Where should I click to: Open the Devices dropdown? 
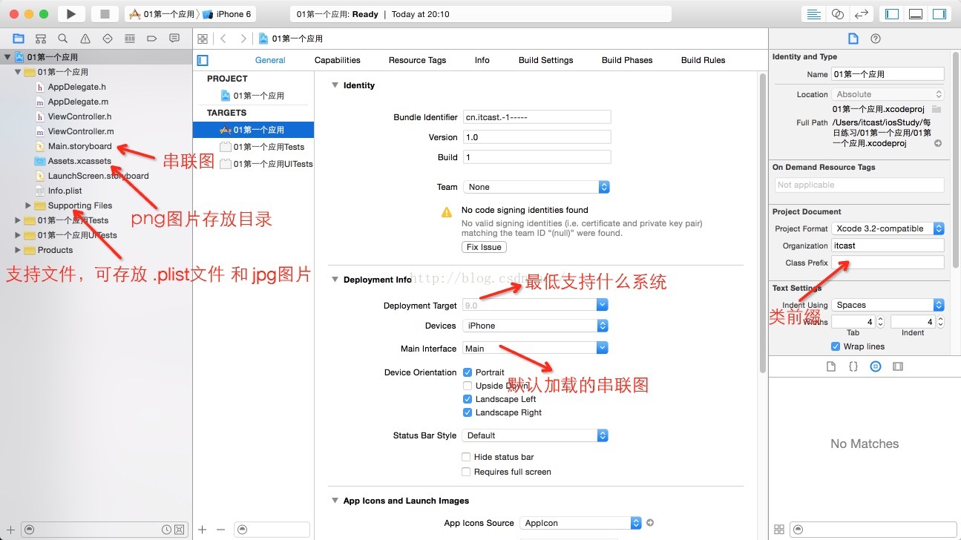point(535,326)
